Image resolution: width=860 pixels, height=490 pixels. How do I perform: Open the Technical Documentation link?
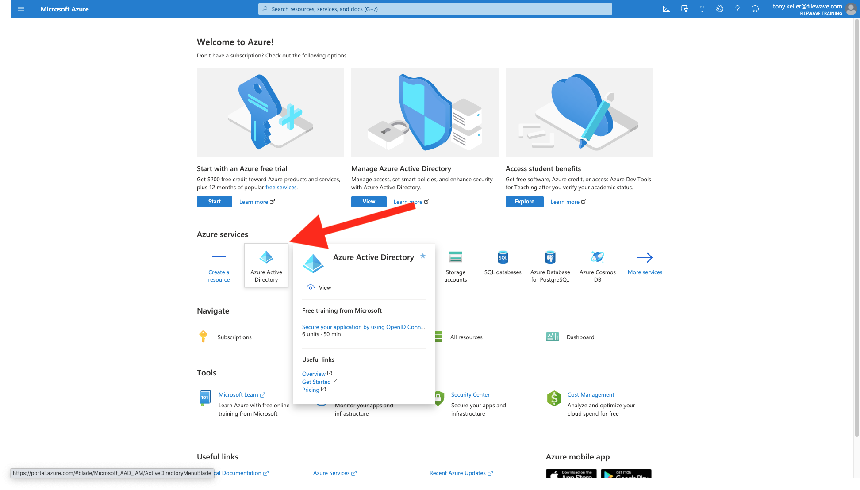(x=242, y=473)
